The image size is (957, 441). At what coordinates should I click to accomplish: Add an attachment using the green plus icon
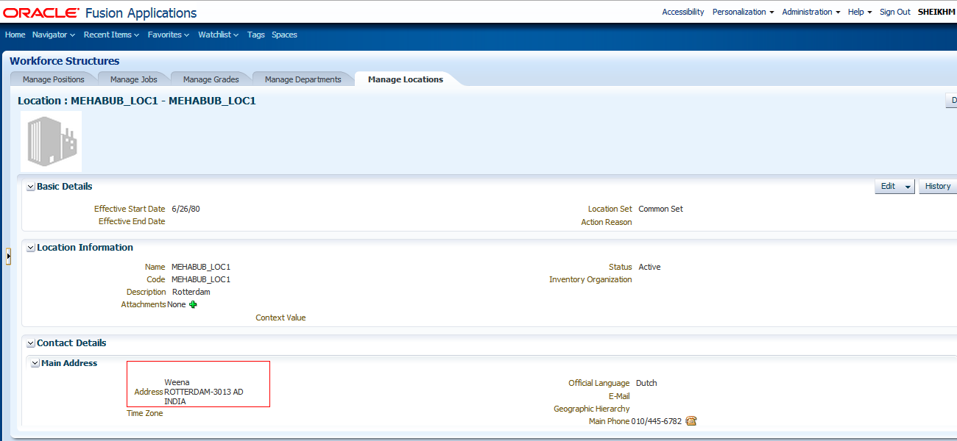[192, 304]
